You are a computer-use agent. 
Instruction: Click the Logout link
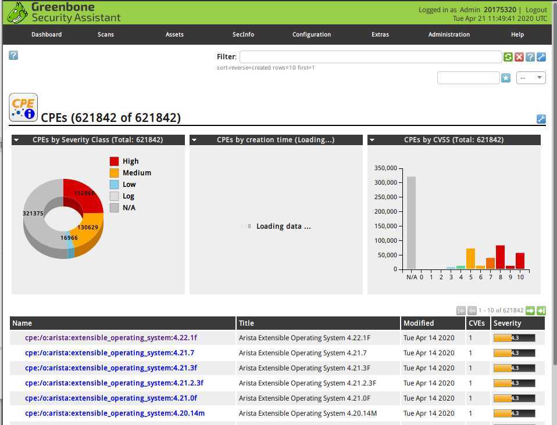point(536,10)
